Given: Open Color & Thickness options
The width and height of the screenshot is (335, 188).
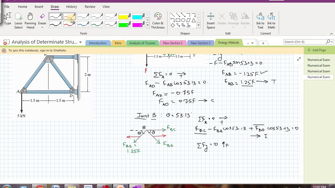Looking at the screenshot, I should click(158, 21).
